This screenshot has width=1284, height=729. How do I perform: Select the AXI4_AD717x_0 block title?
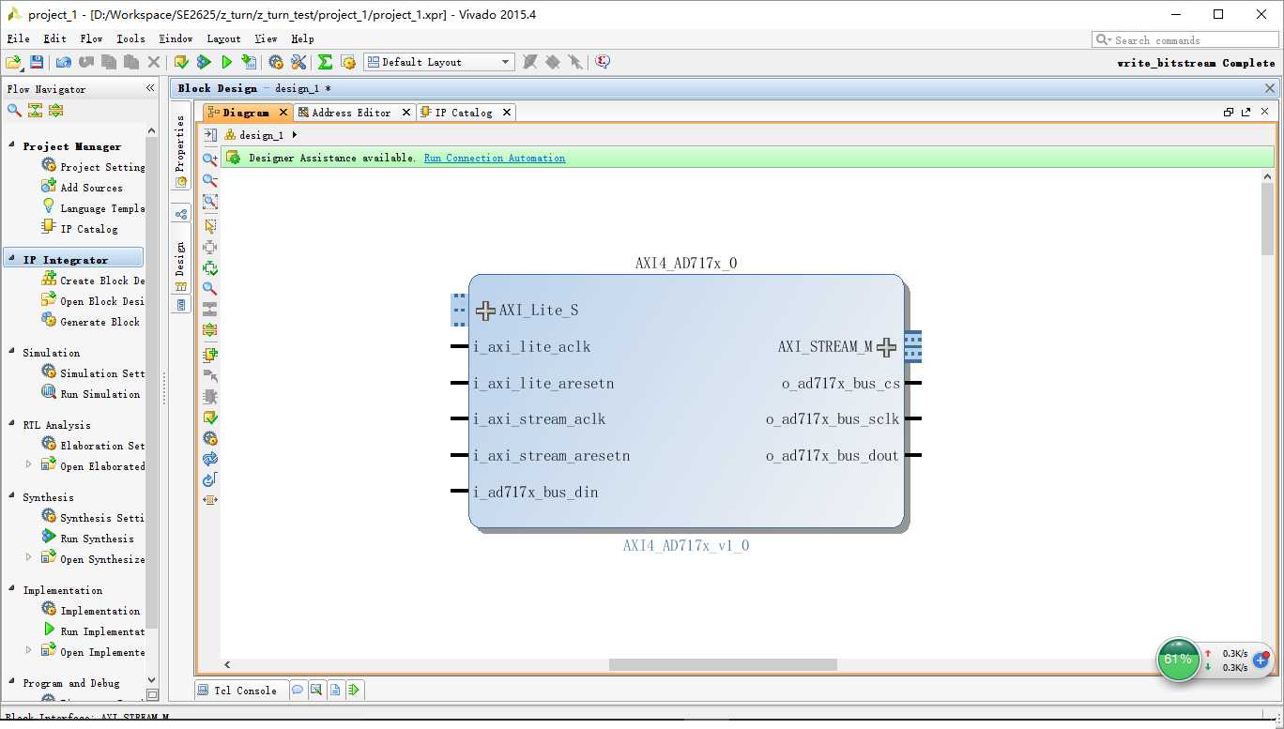tap(686, 264)
